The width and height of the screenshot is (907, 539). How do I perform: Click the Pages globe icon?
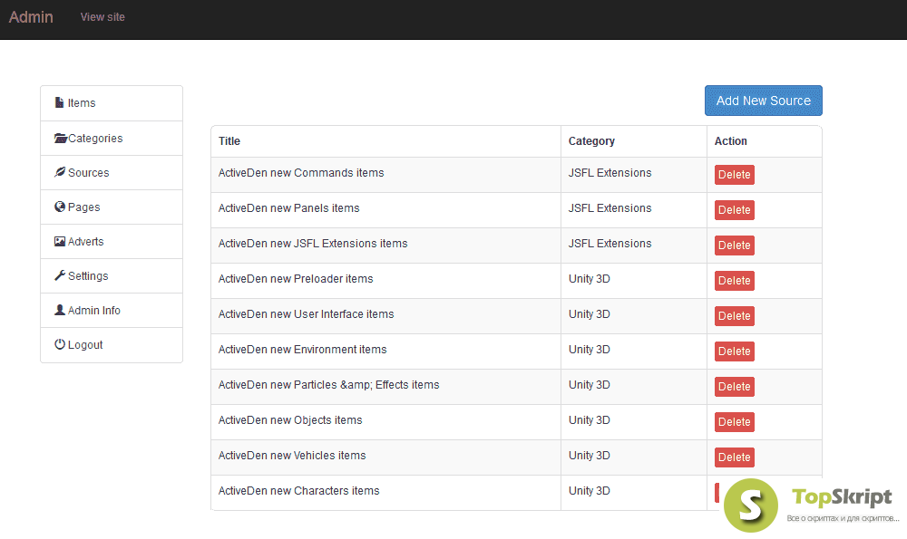click(60, 207)
